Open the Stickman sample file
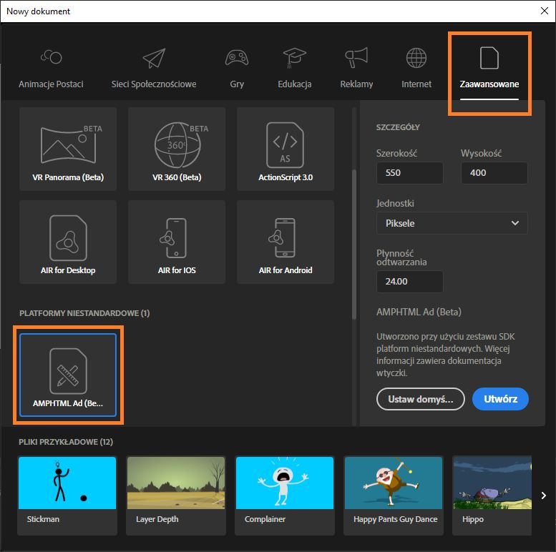 [x=67, y=496]
